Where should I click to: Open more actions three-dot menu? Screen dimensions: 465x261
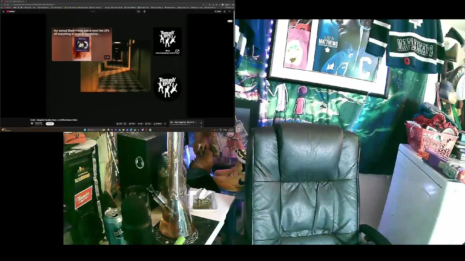tap(165, 124)
